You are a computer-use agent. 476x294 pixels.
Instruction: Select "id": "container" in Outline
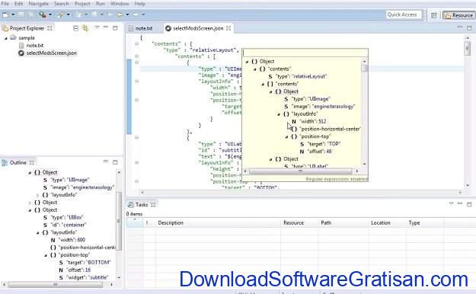[69, 225]
